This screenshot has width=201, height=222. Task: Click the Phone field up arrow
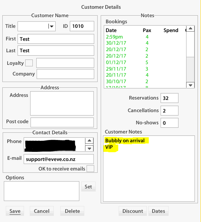(89, 141)
